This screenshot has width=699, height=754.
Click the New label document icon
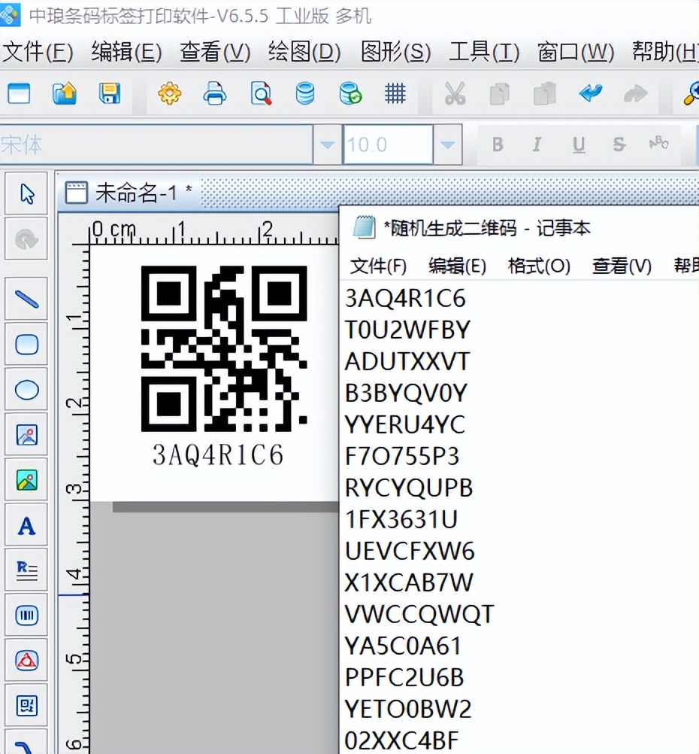point(19,93)
